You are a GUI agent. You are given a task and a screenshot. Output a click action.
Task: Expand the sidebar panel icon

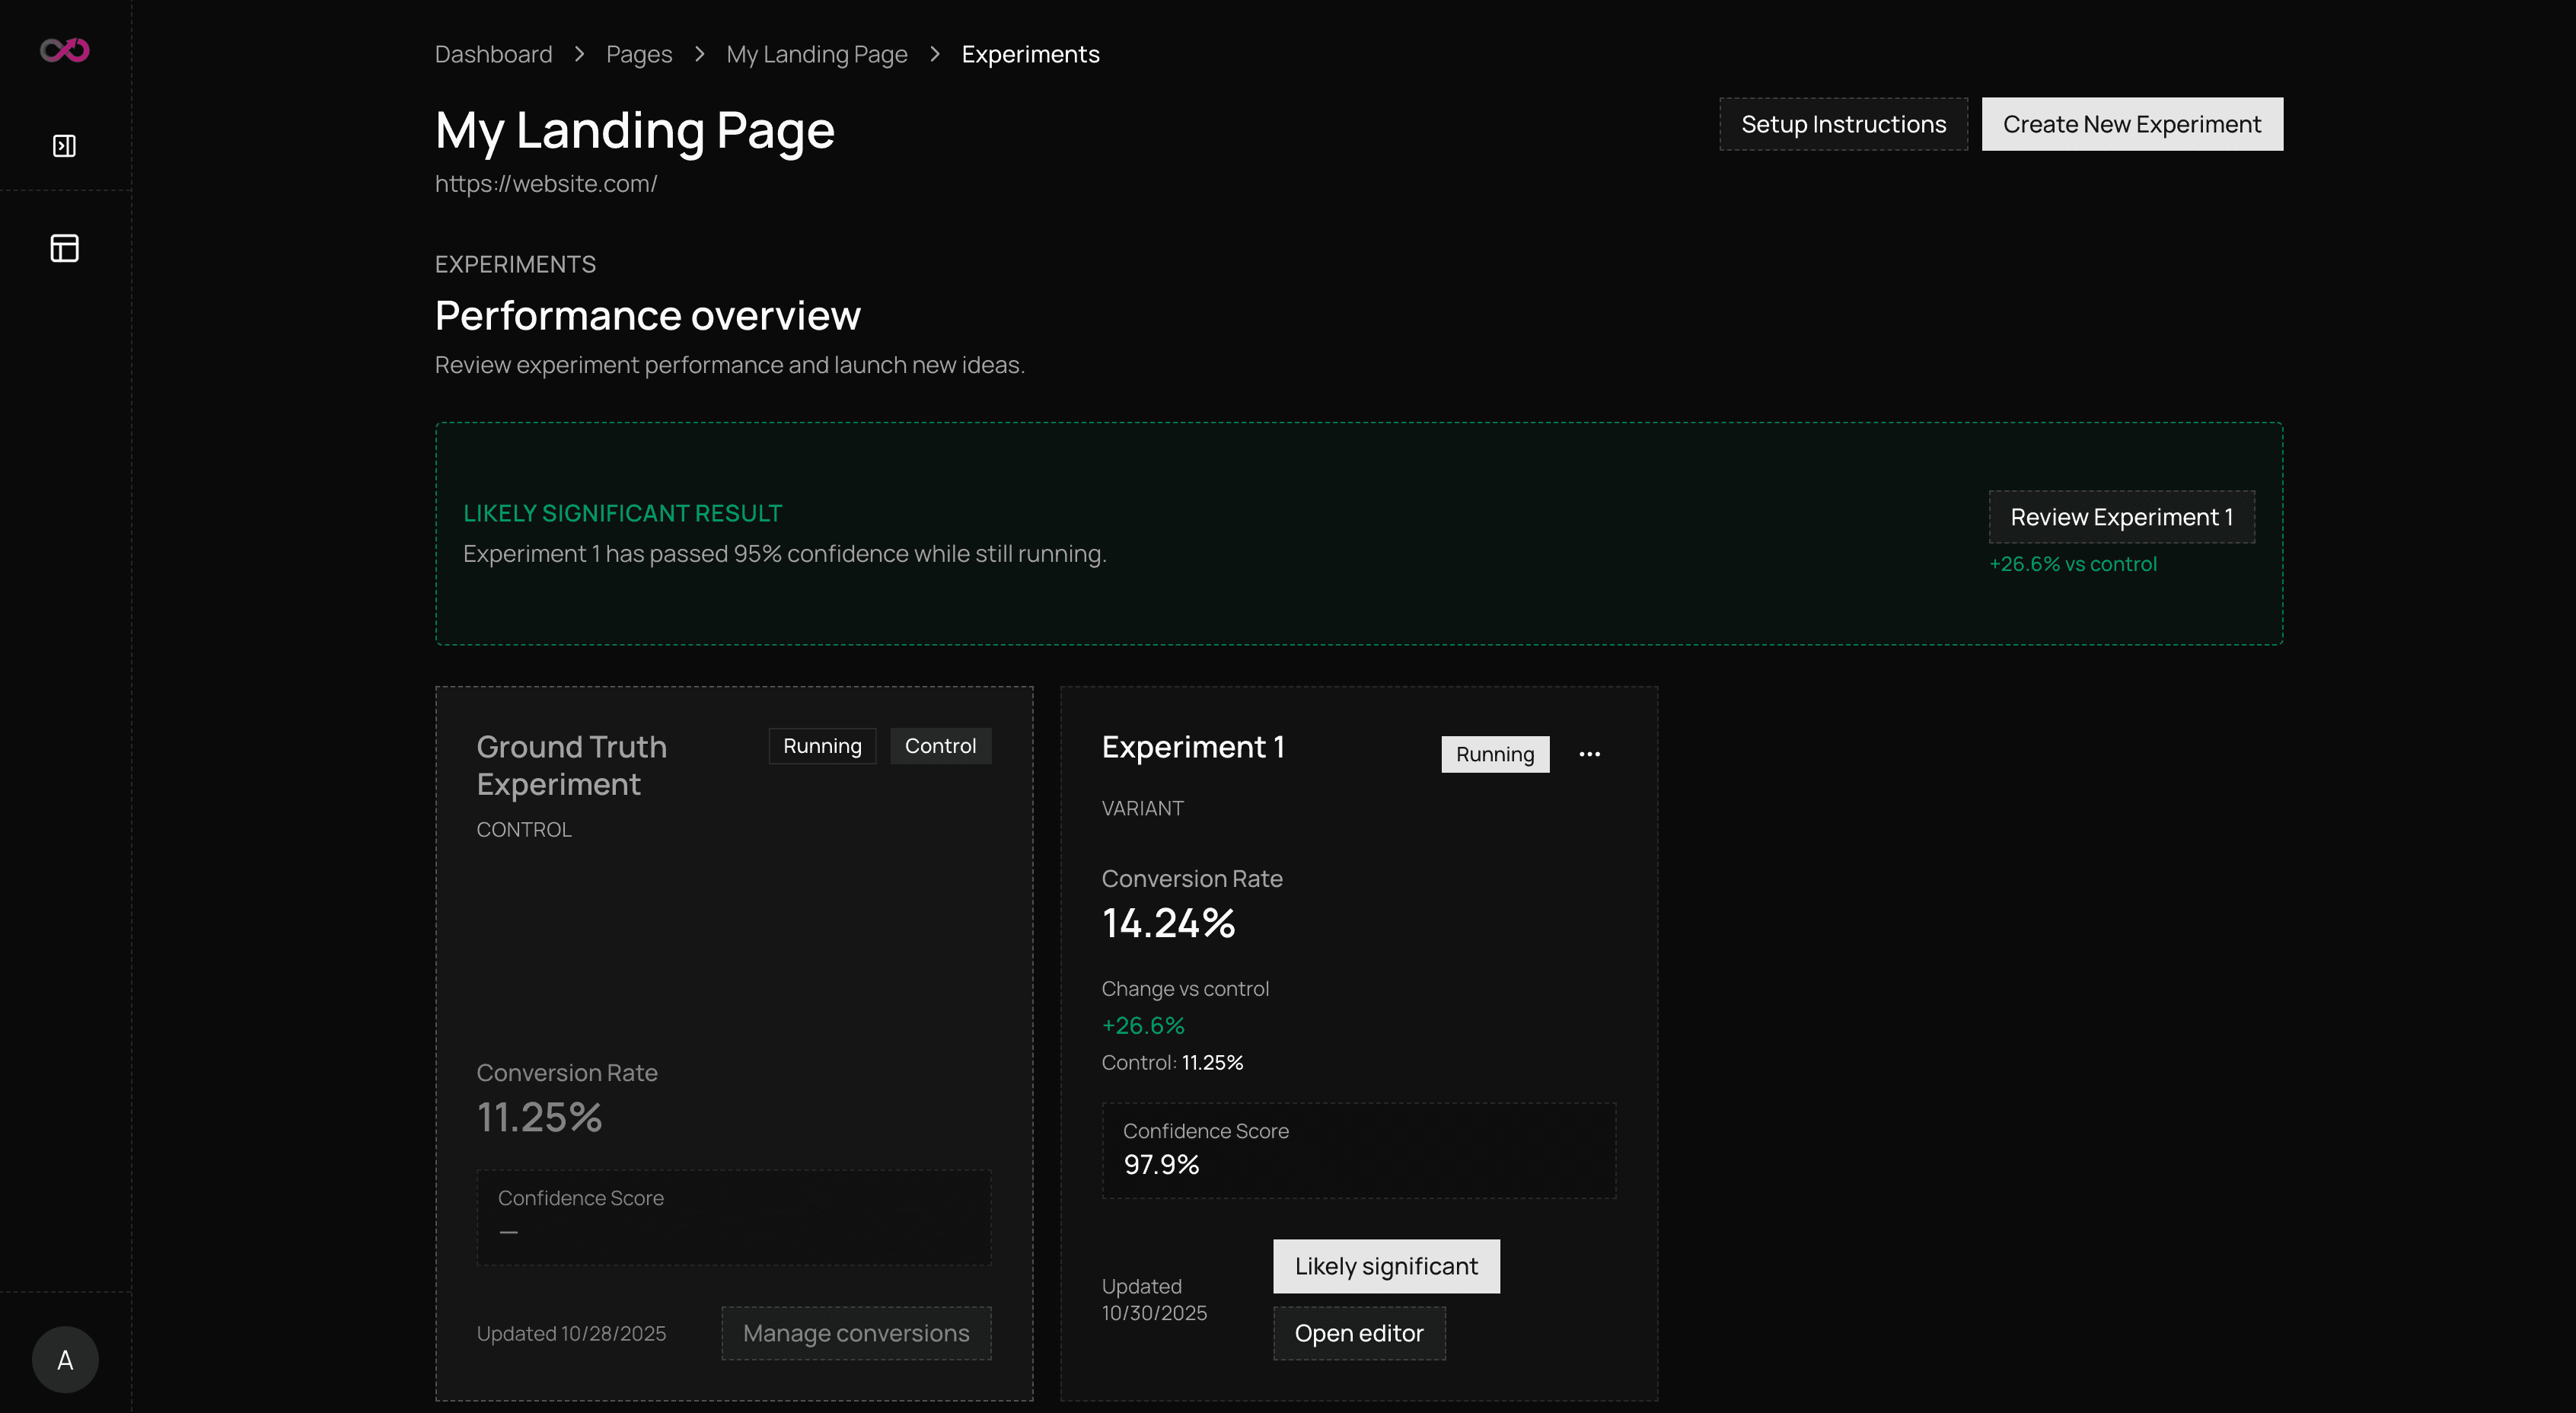coord(64,146)
